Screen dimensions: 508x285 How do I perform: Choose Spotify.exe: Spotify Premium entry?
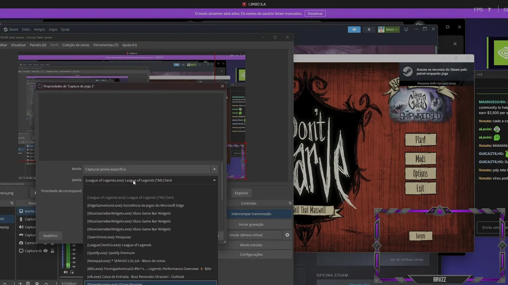151,253
